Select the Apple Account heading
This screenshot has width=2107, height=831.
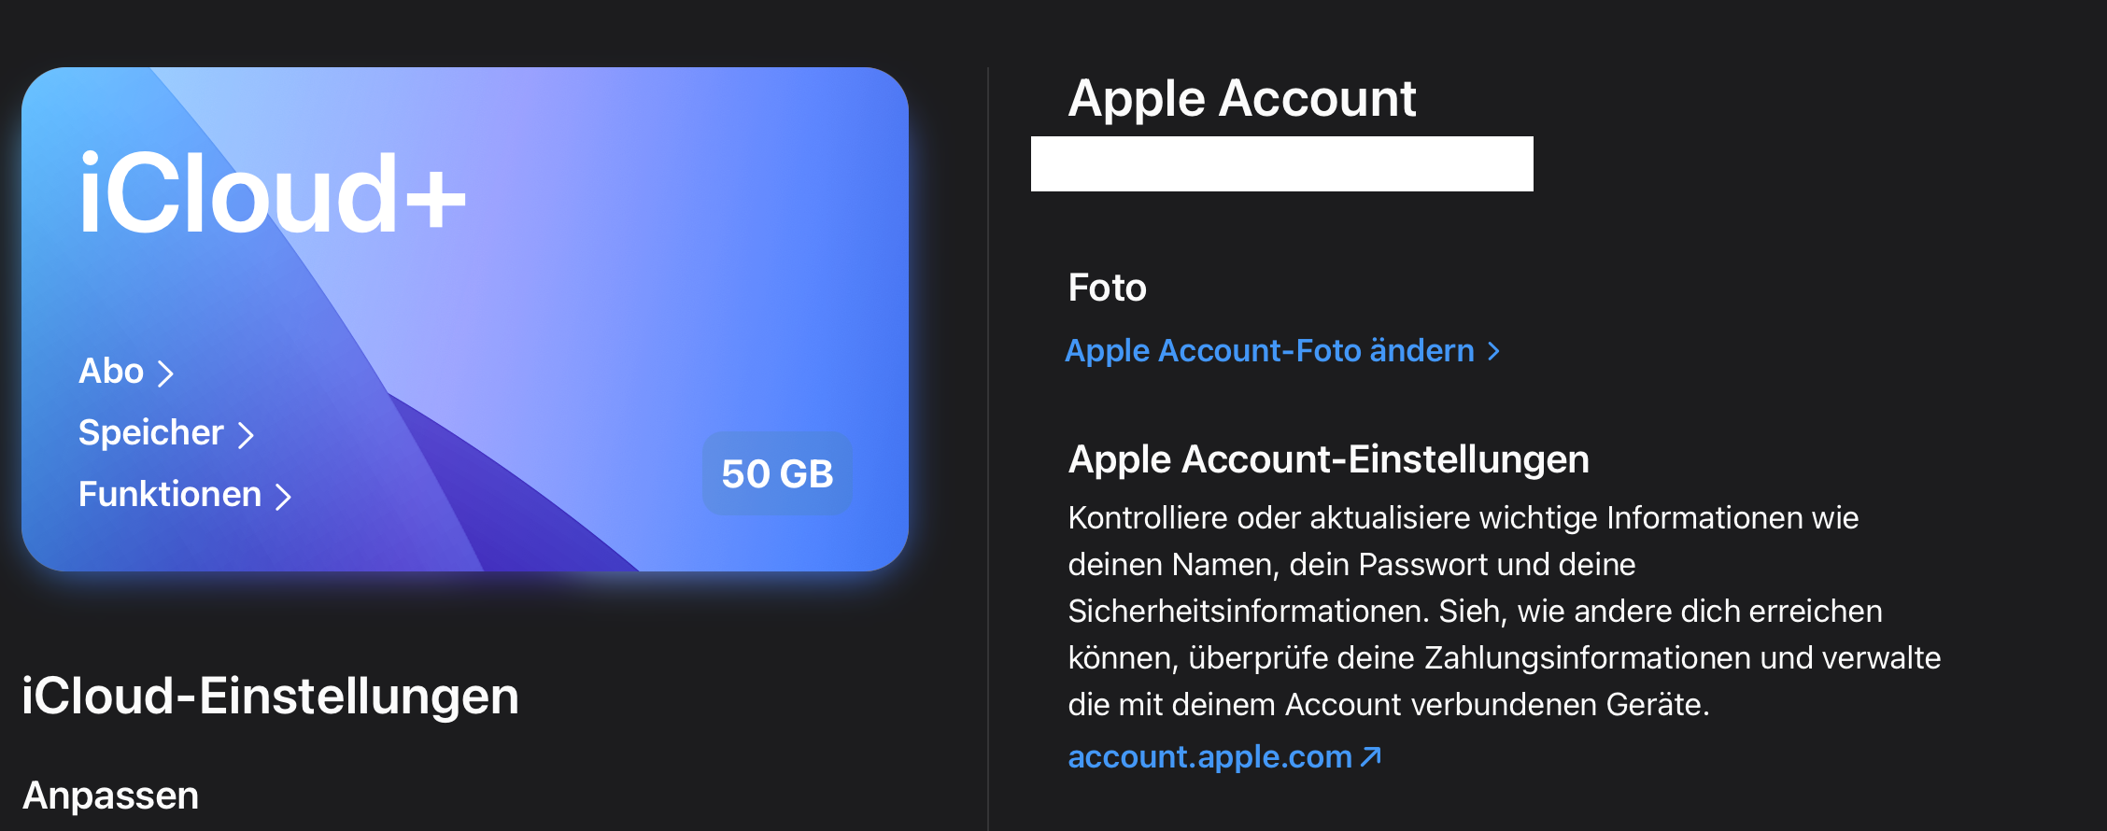point(1241,98)
